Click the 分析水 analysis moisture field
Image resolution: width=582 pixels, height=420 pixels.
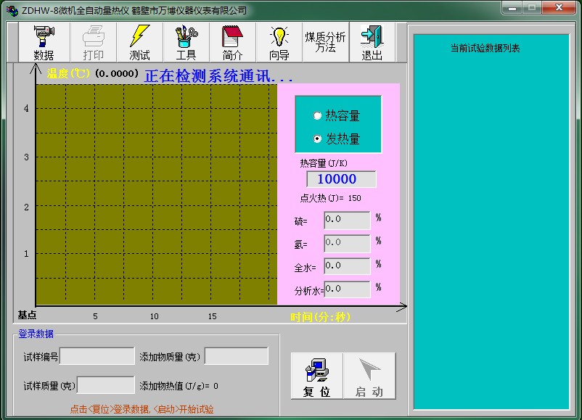[346, 289]
